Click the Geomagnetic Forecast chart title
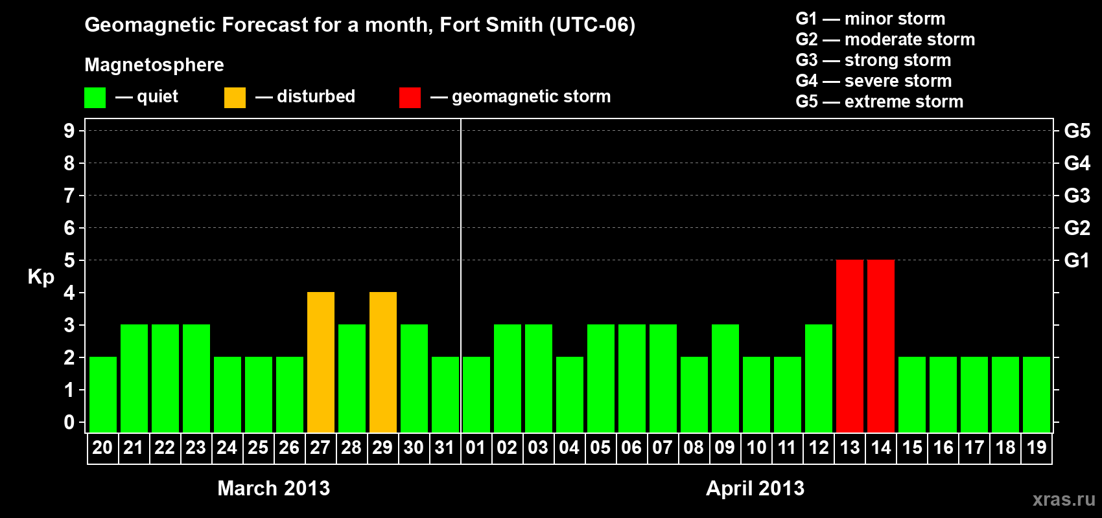This screenshot has height=518, width=1102. pyautogui.click(x=360, y=25)
